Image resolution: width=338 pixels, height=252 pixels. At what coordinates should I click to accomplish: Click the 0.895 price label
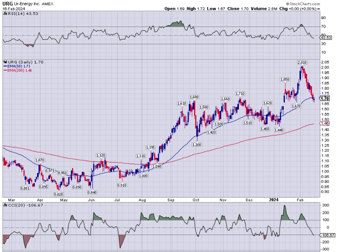click(43, 187)
